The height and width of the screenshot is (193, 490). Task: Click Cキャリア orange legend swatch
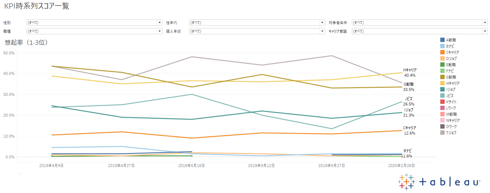[442, 52]
